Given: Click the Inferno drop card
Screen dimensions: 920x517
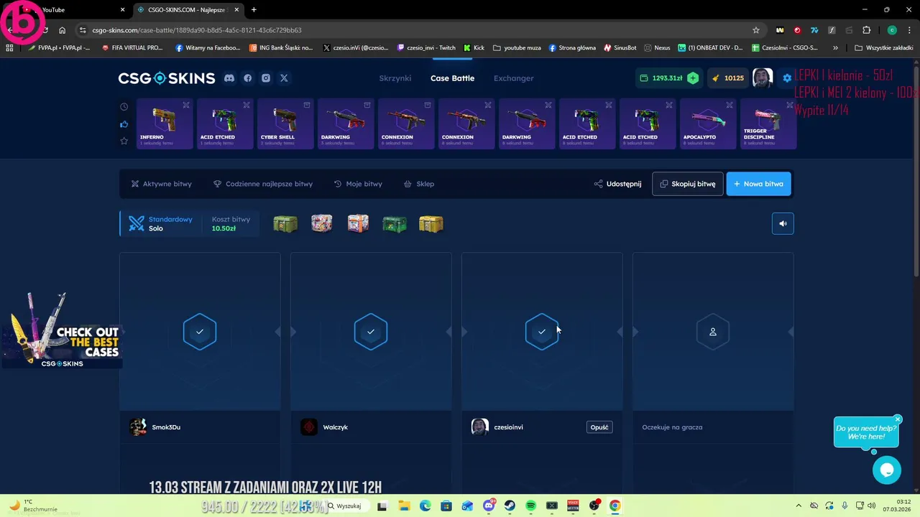Looking at the screenshot, I should [163, 124].
